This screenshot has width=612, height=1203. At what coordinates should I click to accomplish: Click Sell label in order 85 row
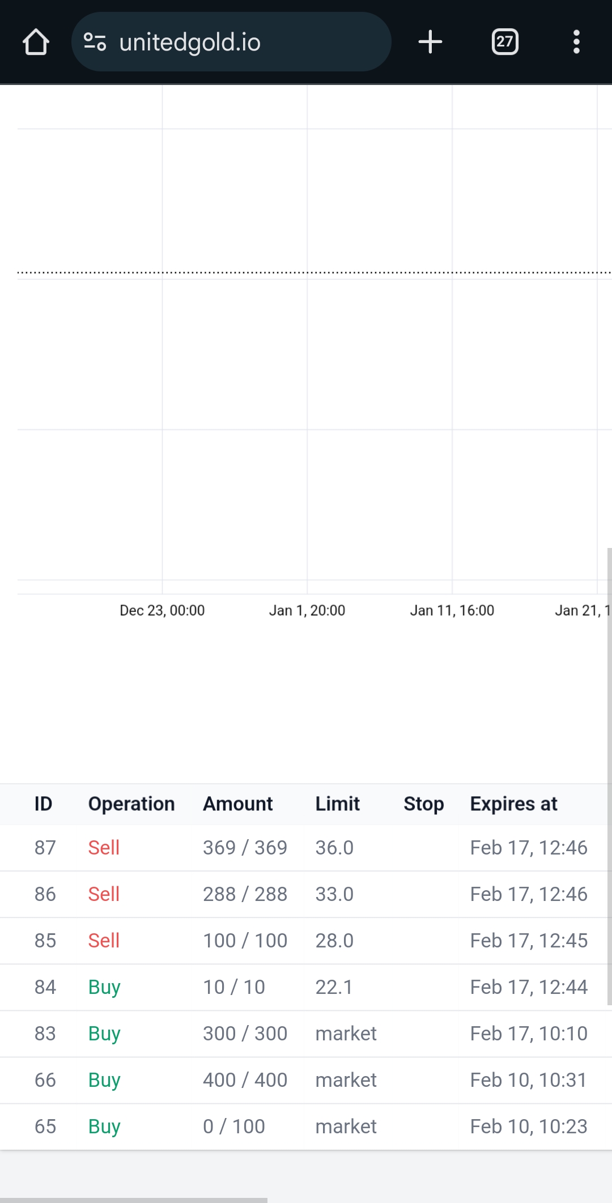(x=104, y=941)
